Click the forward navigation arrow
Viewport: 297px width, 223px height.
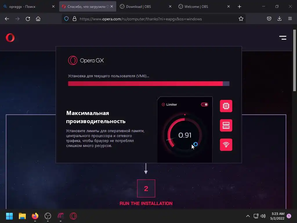point(17,19)
